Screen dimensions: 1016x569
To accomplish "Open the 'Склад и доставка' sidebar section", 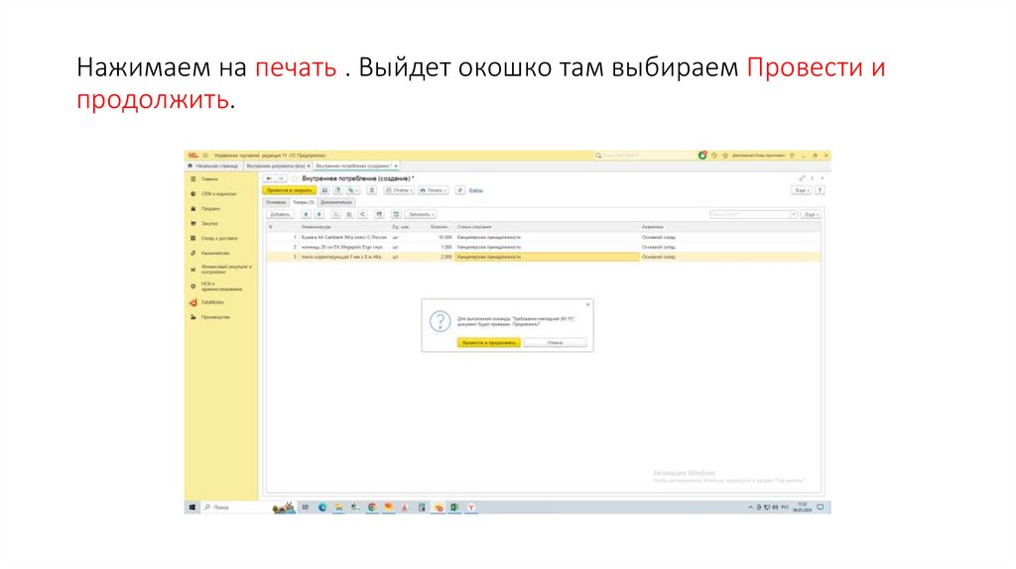I will [x=219, y=239].
